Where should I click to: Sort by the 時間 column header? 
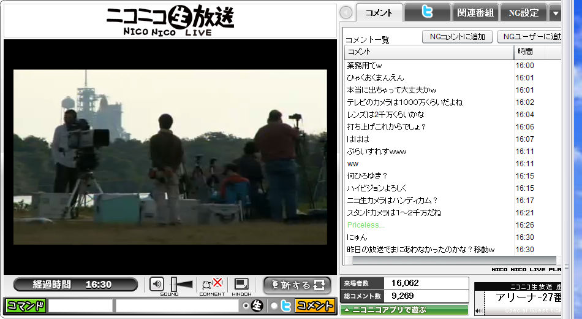coord(537,52)
